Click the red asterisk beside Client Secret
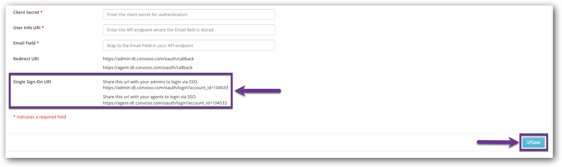Image resolution: width=562 pixels, height=167 pixels. 41,12
